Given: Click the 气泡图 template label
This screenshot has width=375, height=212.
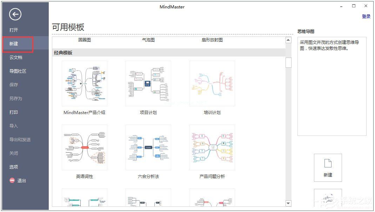Looking at the screenshot, I should pyautogui.click(x=148, y=40).
